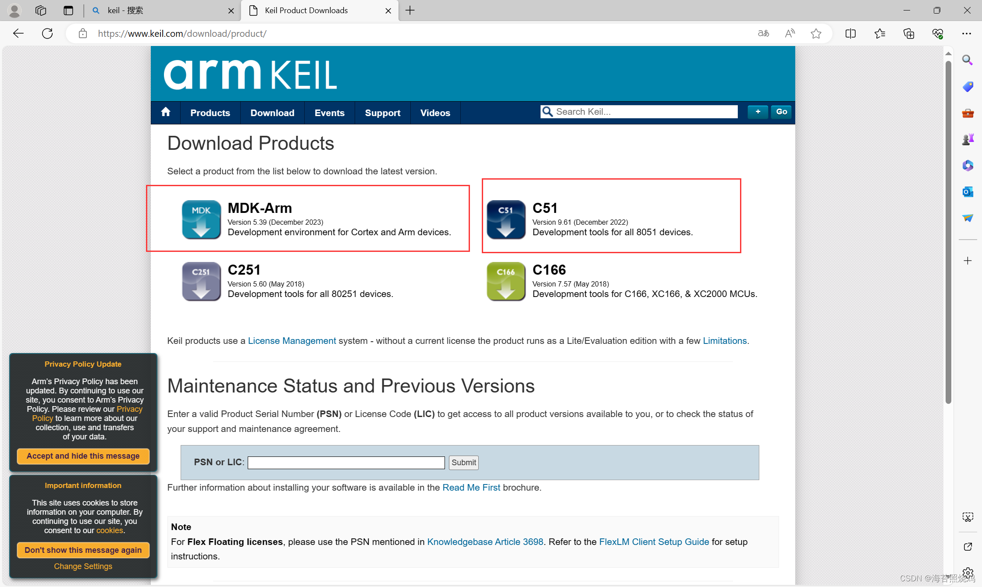Click the page vertical scrollbar
Screen dimensions: 982x587
(948, 233)
